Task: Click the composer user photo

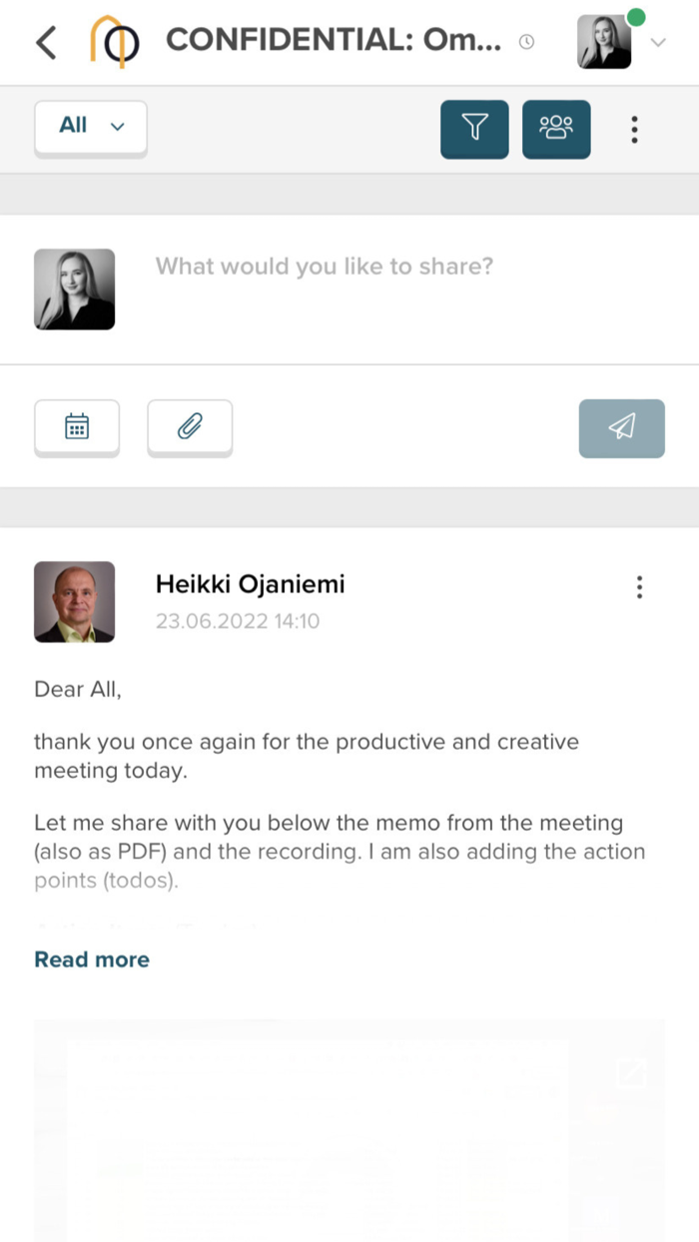Action: (75, 289)
